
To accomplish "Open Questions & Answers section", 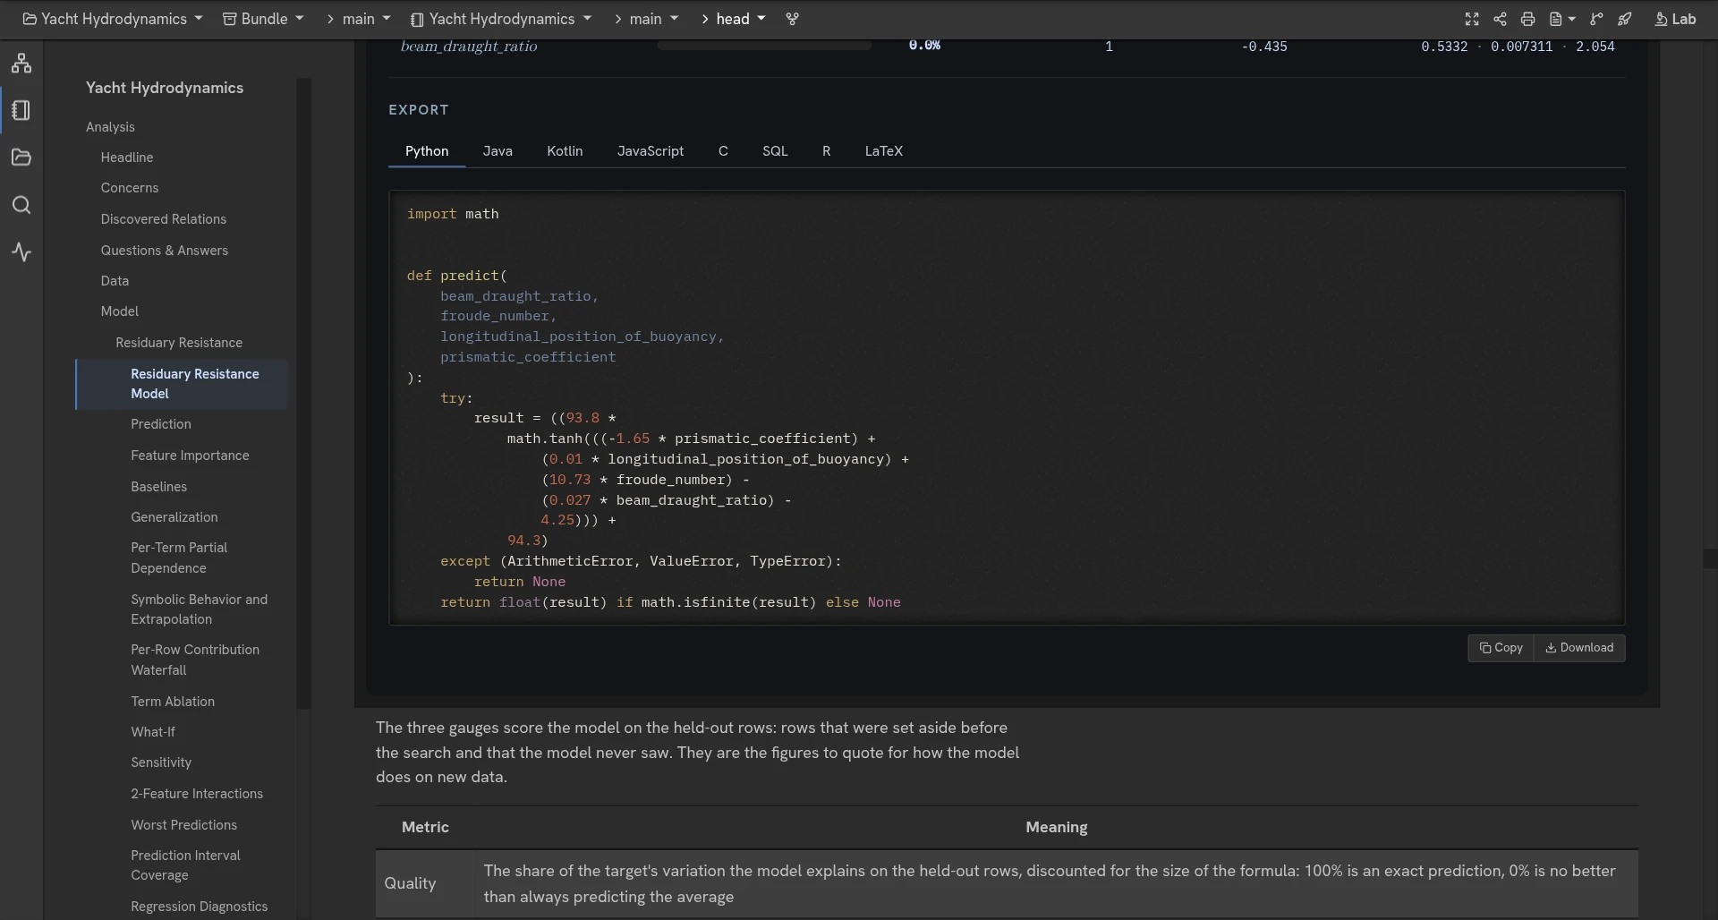I will pyautogui.click(x=165, y=251).
